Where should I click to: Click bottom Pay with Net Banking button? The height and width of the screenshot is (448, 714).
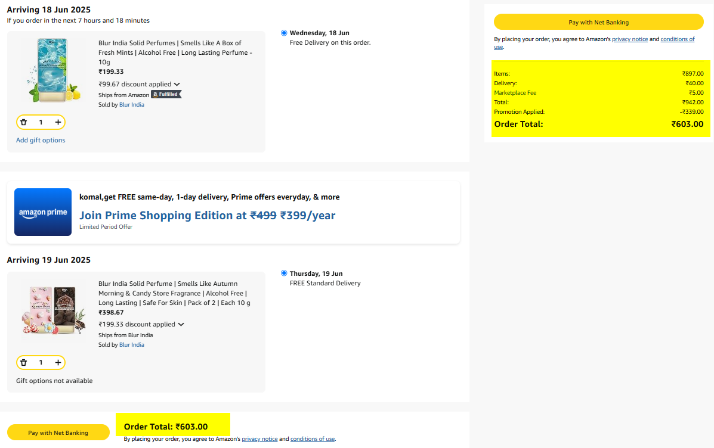pos(58,433)
